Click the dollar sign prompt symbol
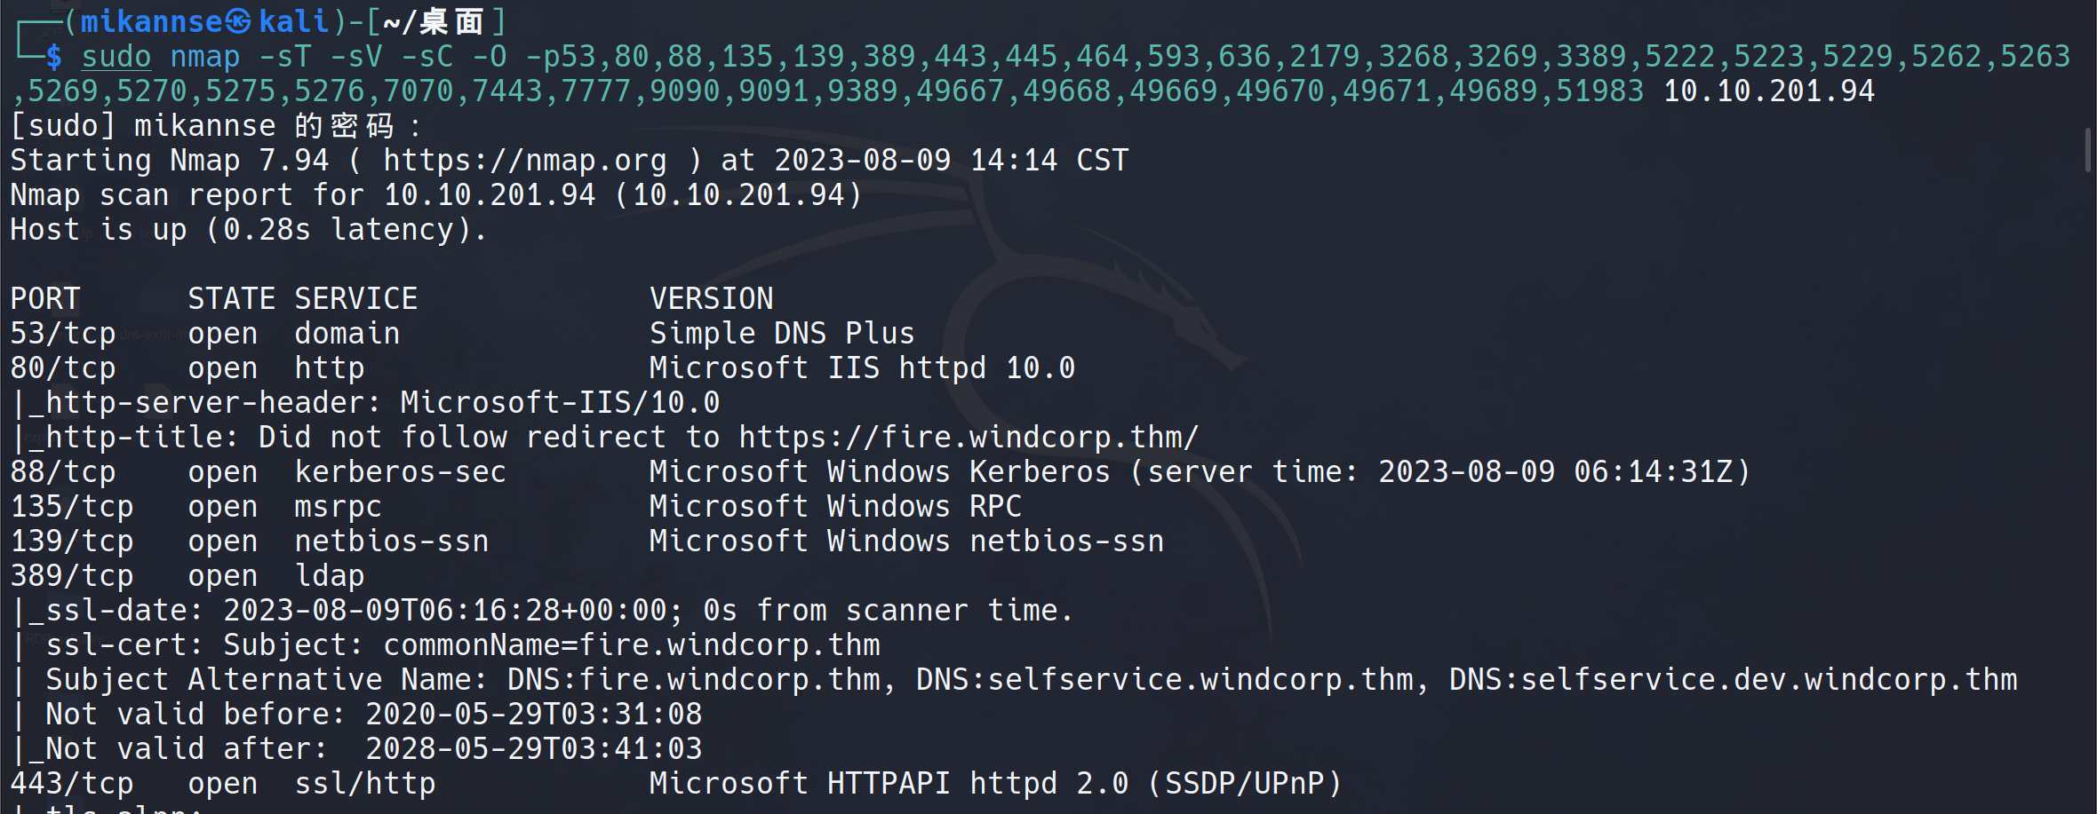The height and width of the screenshot is (814, 2097). click(x=54, y=57)
